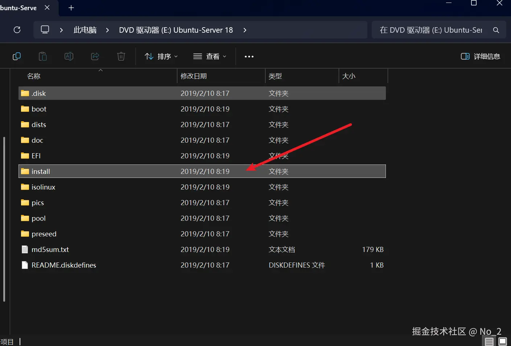Viewport: 511px width, 346px height.
Task: Sort by 类型 column header
Action: (275, 76)
